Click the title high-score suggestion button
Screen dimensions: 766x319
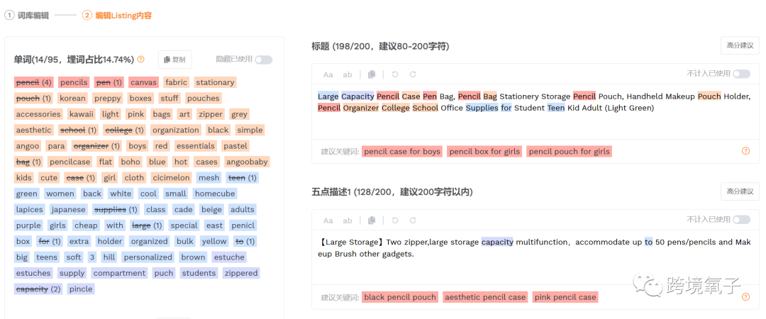tap(740, 45)
